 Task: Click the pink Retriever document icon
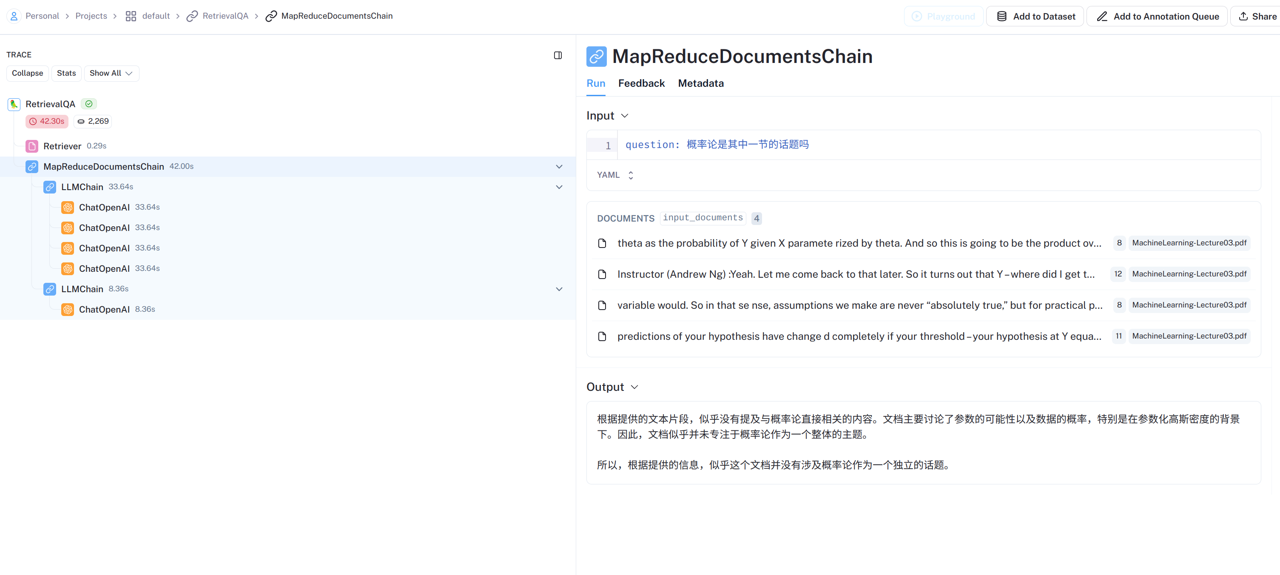click(x=32, y=146)
